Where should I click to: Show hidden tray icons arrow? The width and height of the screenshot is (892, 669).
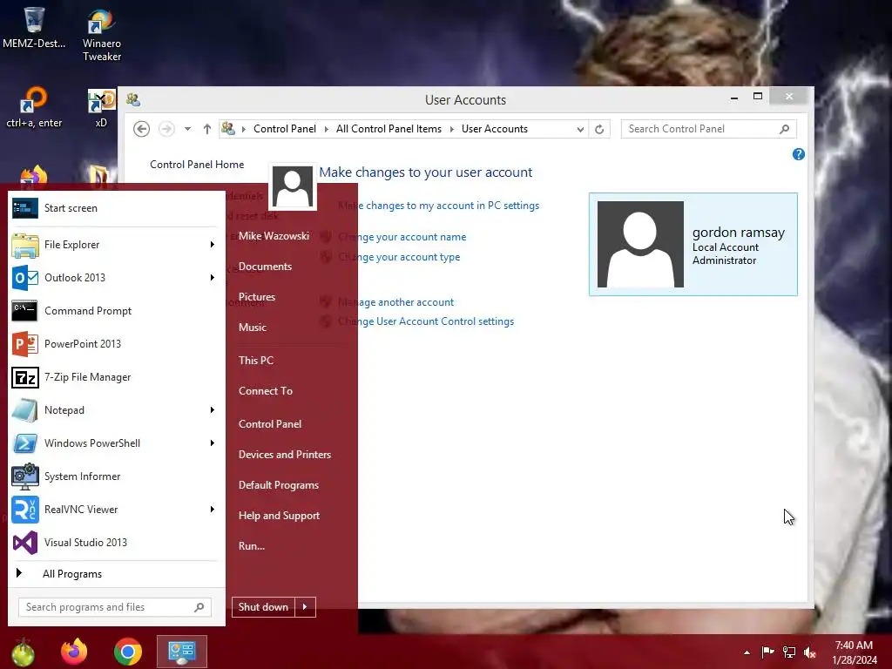click(x=747, y=652)
